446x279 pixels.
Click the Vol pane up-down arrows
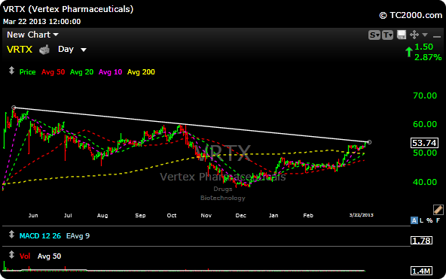point(11,255)
